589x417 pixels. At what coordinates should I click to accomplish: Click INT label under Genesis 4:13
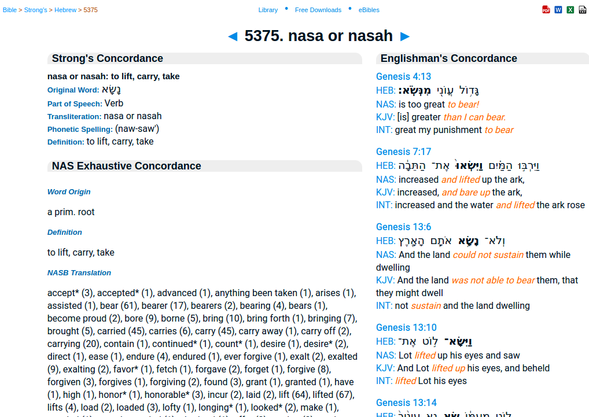coord(384,130)
